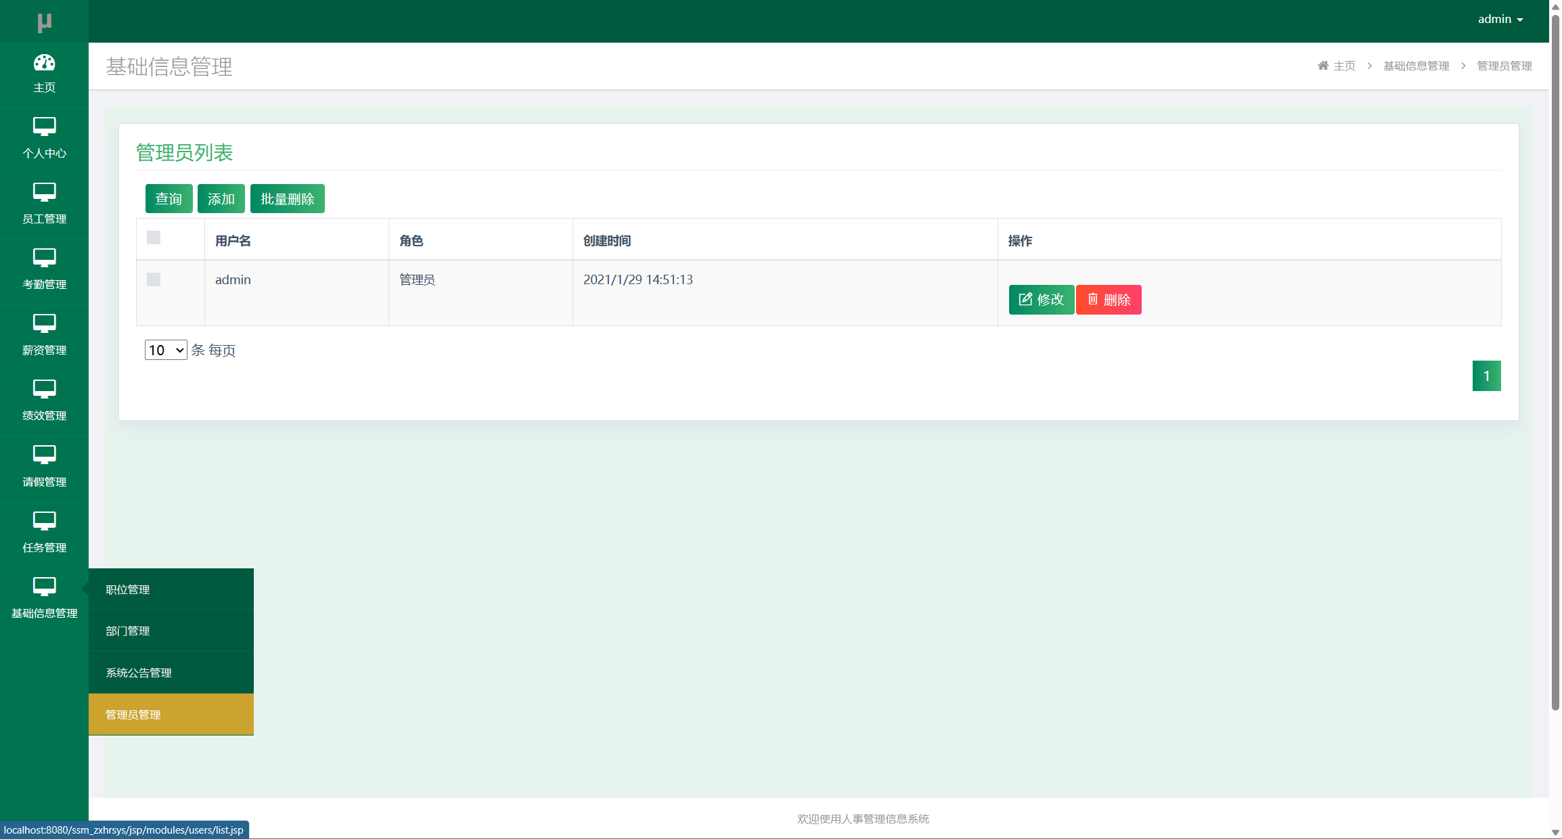Open 绩效管理 sidebar icon
The width and height of the screenshot is (1562, 839).
tap(44, 389)
